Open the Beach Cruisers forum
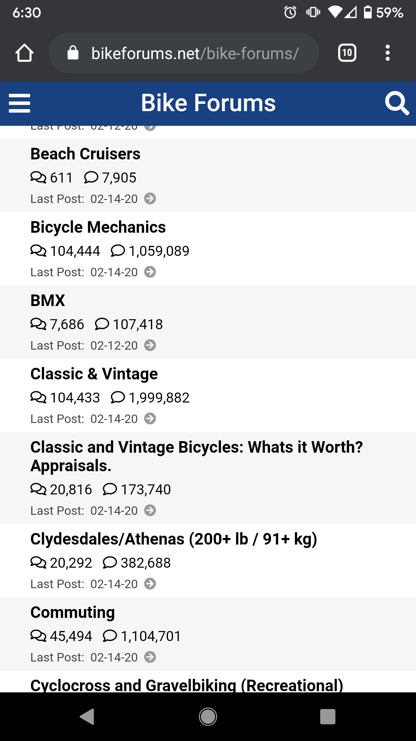The width and height of the screenshot is (416, 741). (x=86, y=154)
